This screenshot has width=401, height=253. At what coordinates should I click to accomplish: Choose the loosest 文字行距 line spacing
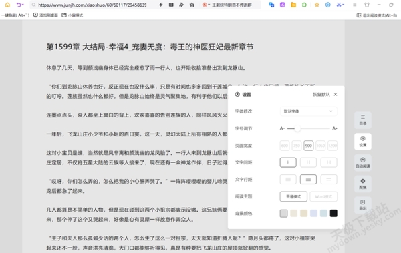point(329,179)
